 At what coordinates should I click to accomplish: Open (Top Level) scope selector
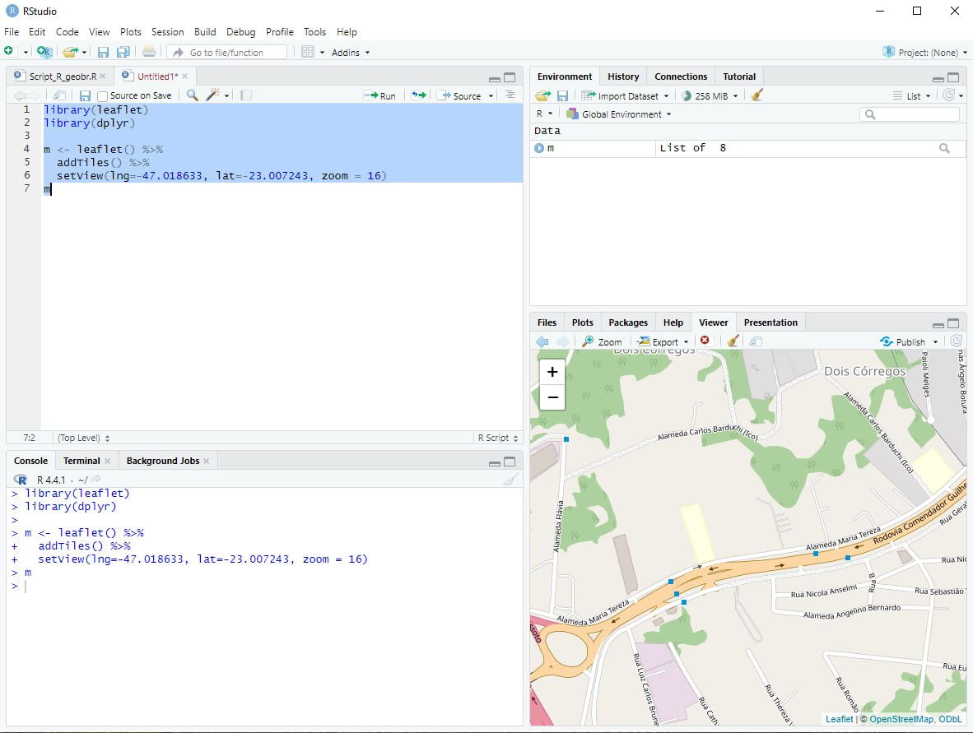[83, 438]
